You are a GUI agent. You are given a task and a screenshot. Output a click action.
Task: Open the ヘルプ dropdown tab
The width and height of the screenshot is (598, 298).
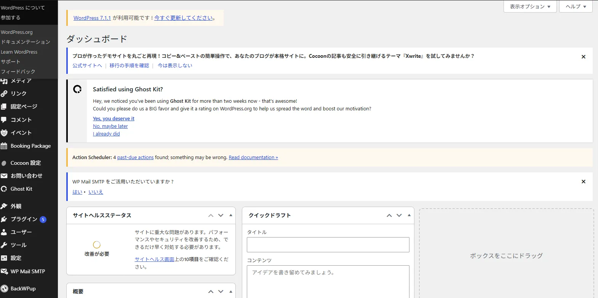(x=576, y=6)
